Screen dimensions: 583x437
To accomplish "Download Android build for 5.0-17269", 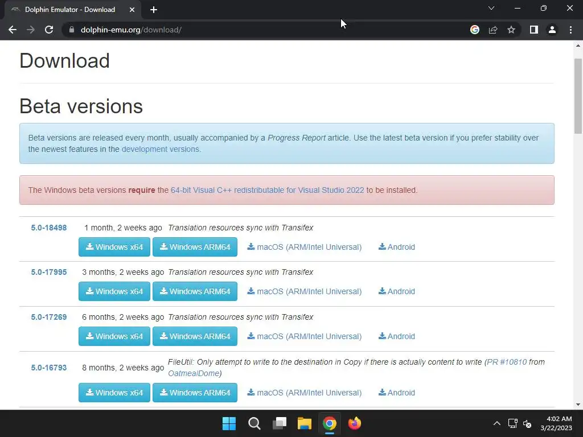I will pyautogui.click(x=397, y=336).
